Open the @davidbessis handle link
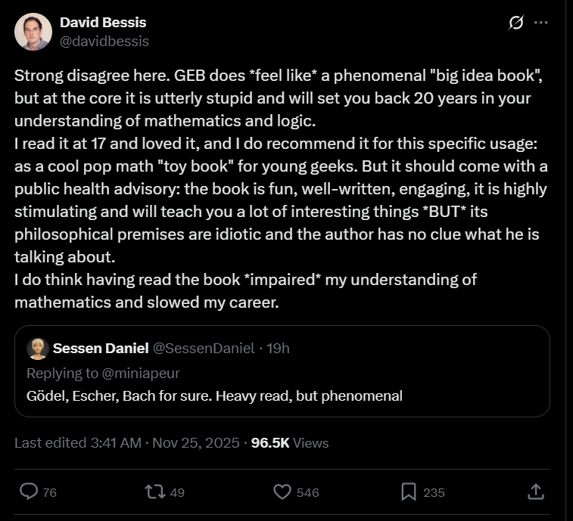Image resolution: width=573 pixels, height=521 pixels. pos(104,41)
